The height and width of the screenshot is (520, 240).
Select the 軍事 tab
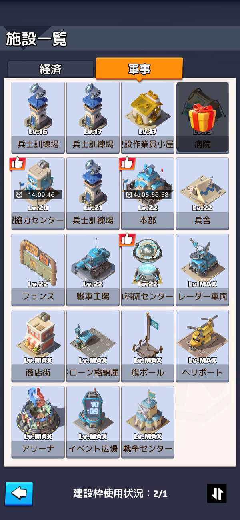(x=139, y=68)
